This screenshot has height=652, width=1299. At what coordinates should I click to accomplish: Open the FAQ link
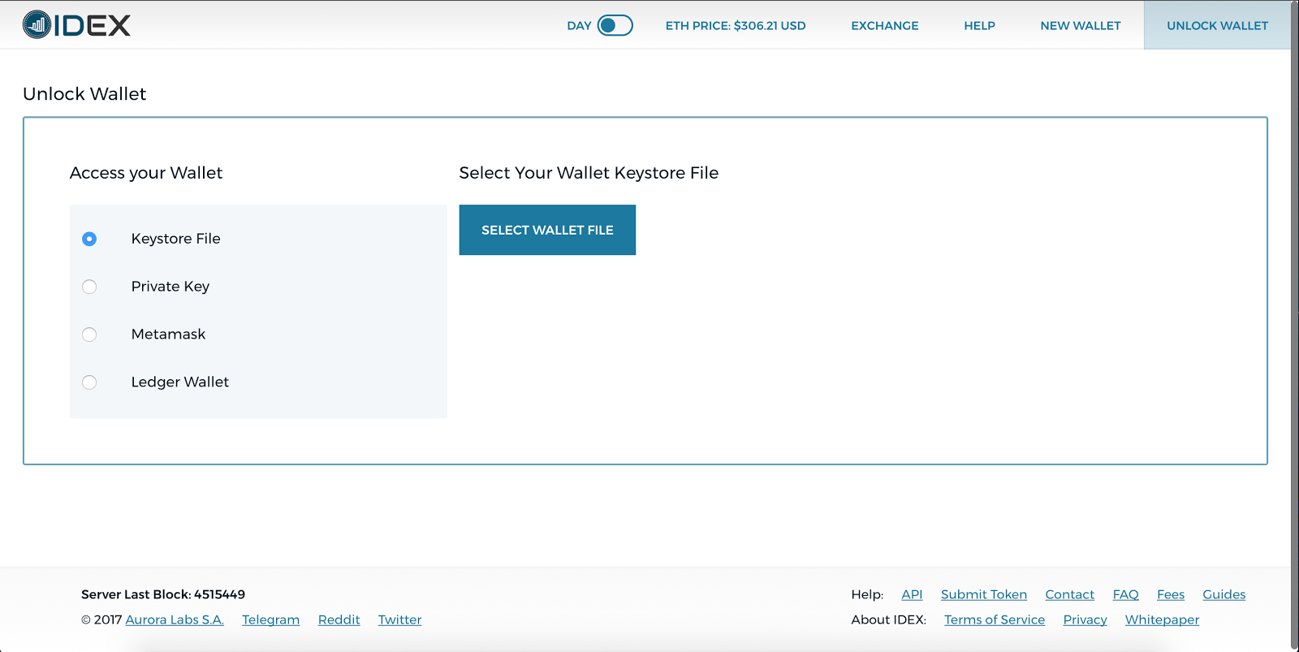[1125, 594]
